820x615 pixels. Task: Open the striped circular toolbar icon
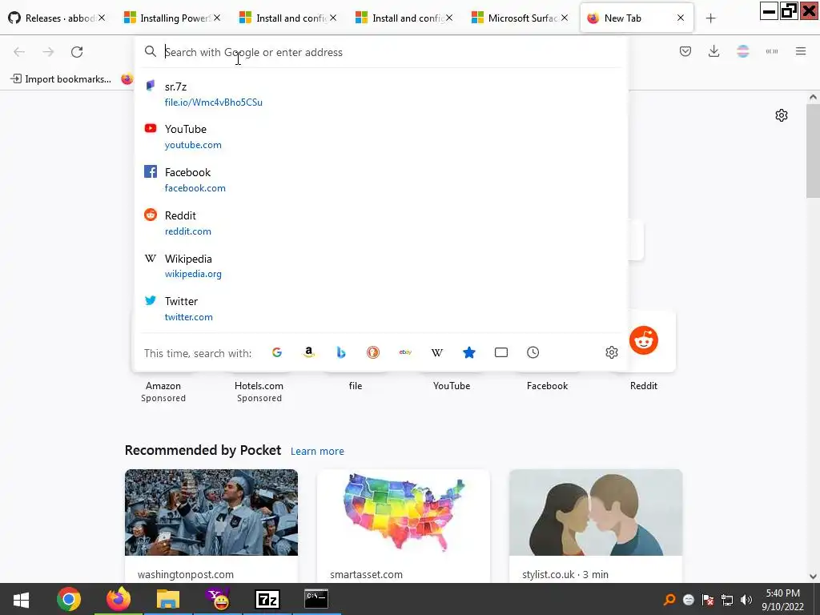742,51
